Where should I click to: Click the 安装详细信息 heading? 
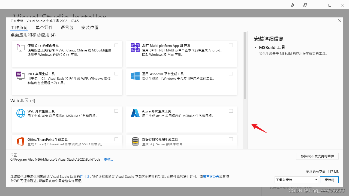tap(269, 39)
